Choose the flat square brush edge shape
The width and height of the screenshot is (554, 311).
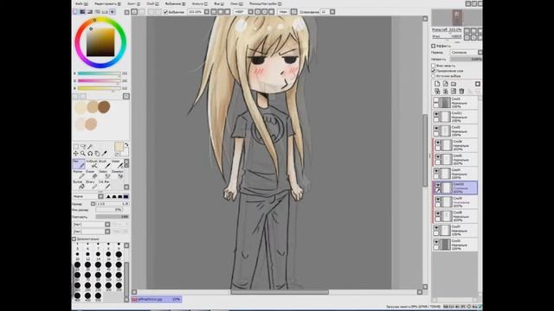pos(126,196)
